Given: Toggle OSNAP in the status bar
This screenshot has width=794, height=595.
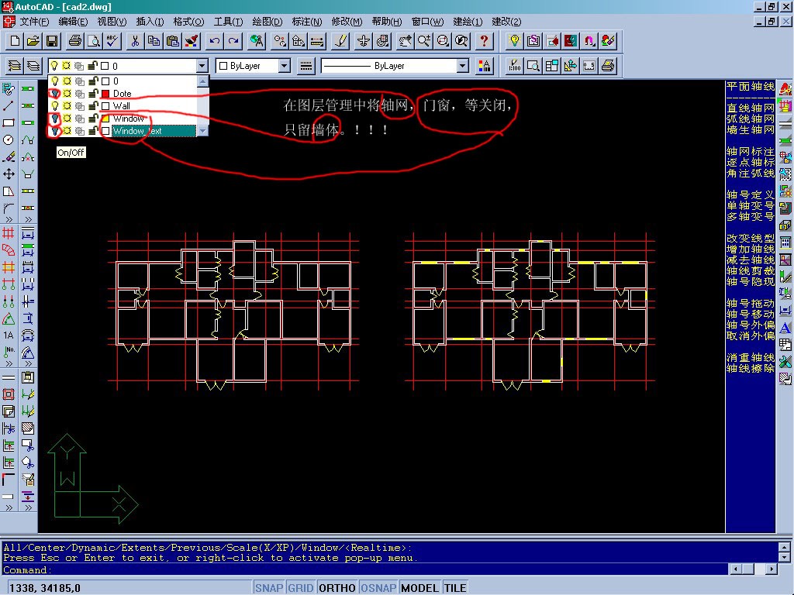Looking at the screenshot, I should [x=378, y=588].
